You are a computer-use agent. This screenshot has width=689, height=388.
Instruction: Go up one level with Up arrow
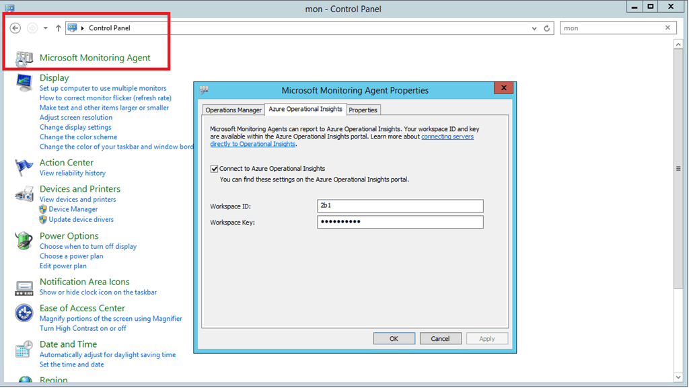pyautogui.click(x=58, y=28)
